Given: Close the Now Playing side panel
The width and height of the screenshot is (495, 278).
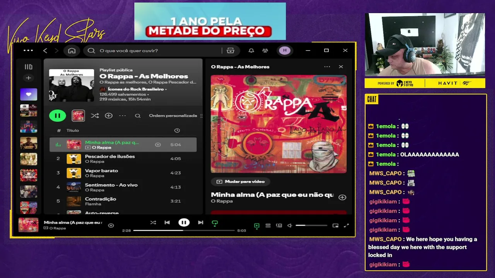Looking at the screenshot, I should [341, 67].
